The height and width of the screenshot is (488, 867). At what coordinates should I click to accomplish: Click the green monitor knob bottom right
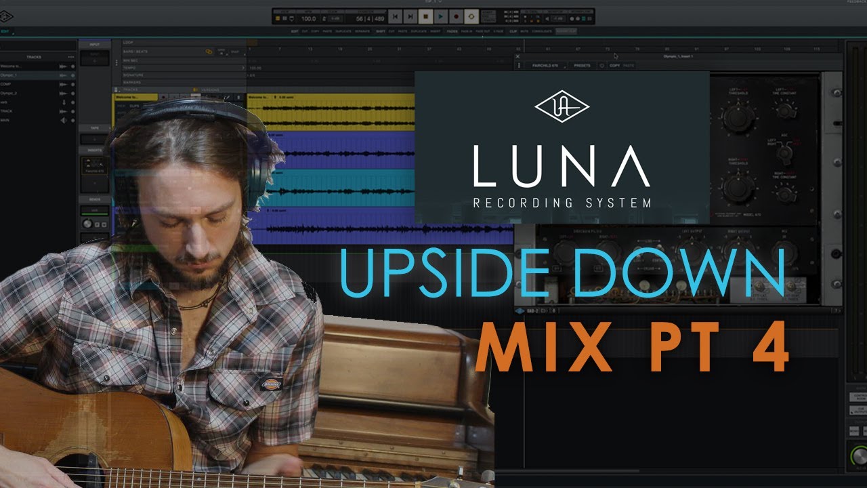(x=859, y=455)
